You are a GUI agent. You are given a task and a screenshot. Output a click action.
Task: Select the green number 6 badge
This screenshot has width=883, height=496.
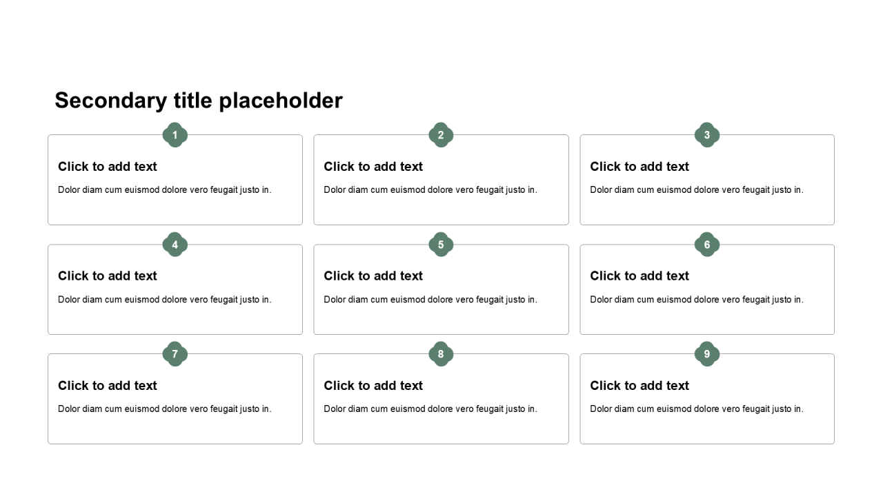click(x=707, y=245)
